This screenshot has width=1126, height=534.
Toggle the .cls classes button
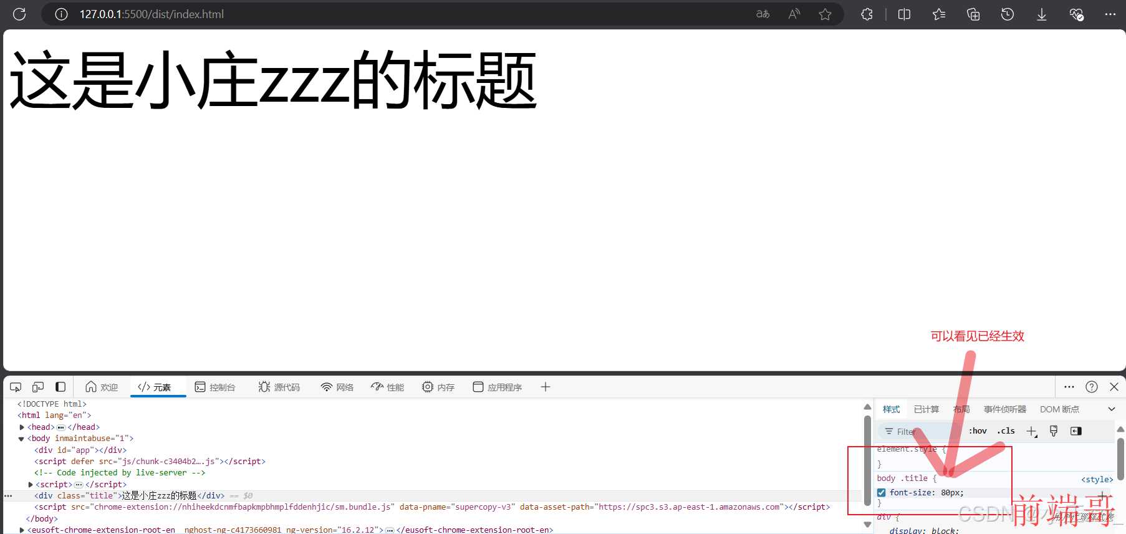tap(1006, 431)
